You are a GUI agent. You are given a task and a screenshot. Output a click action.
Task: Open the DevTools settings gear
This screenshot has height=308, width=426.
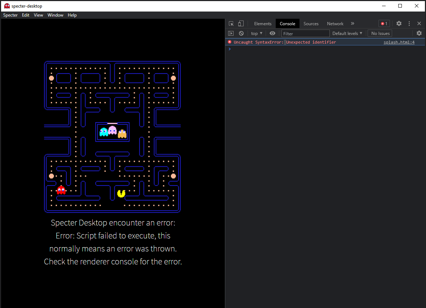(x=399, y=24)
